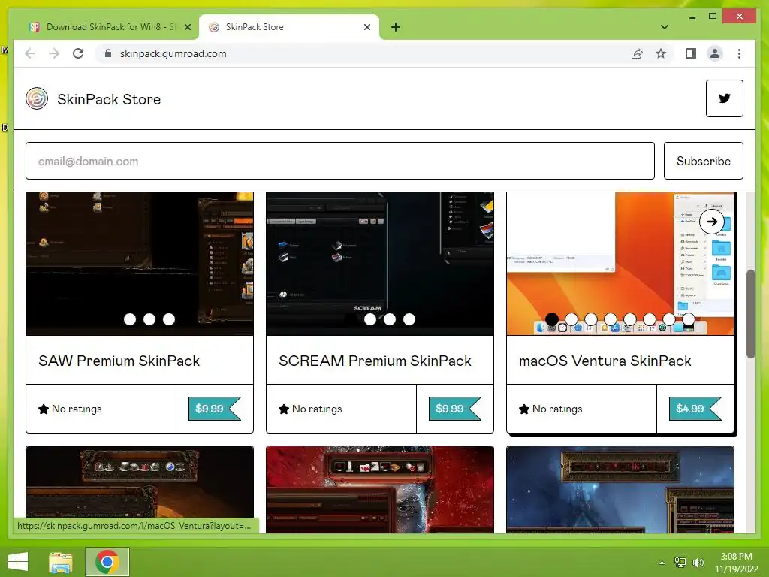Open the red-themed skin thumbnail in bottom row

(x=380, y=489)
